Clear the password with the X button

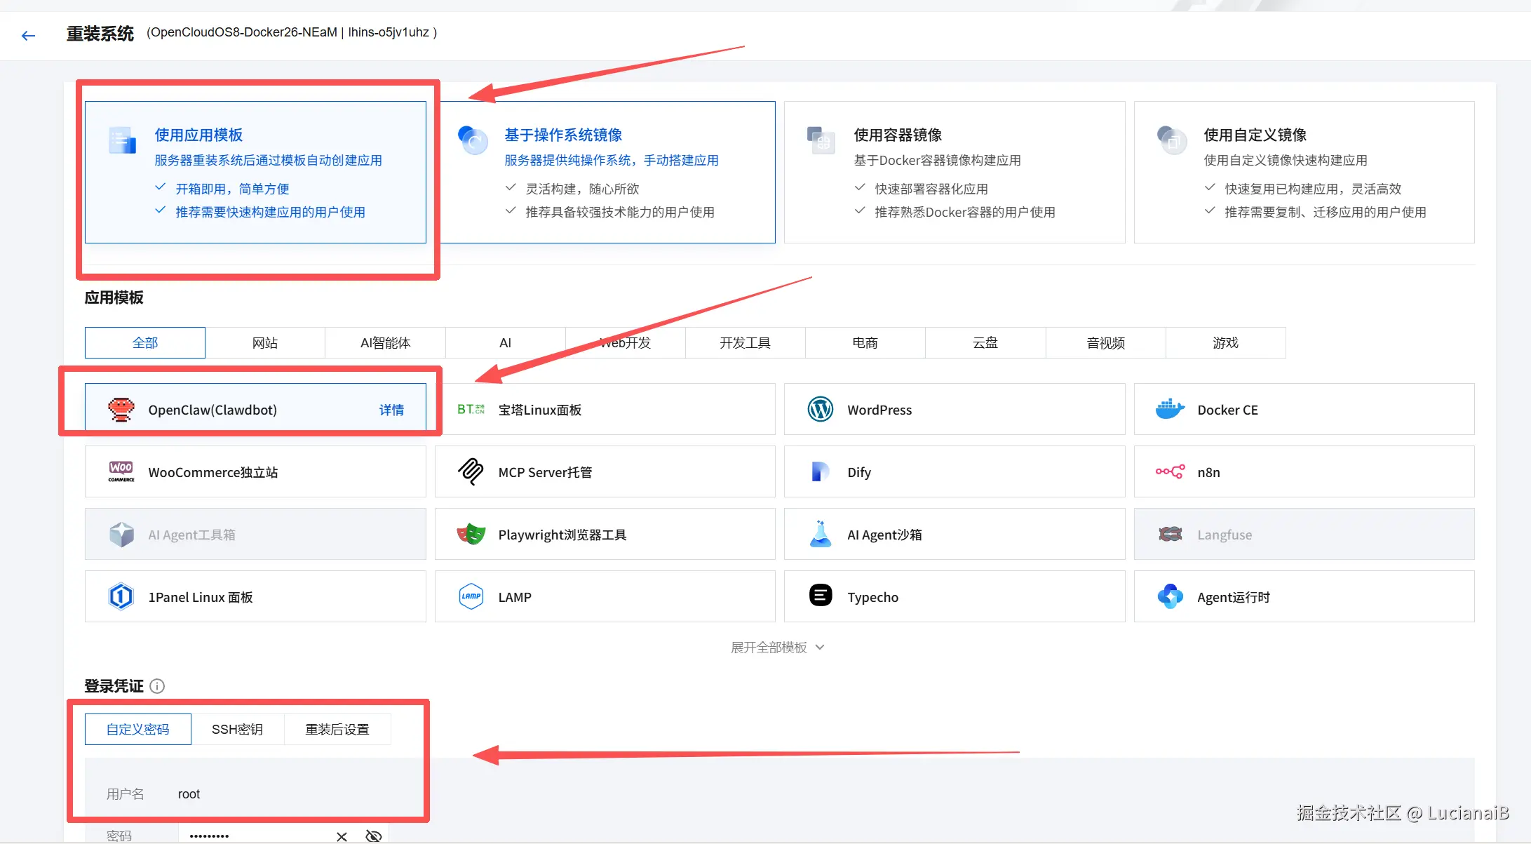[x=342, y=836]
